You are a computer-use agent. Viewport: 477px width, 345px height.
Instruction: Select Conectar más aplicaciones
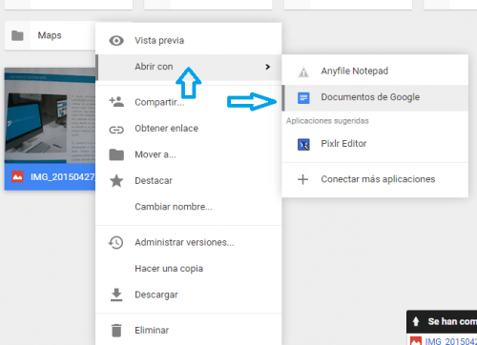tap(375, 179)
